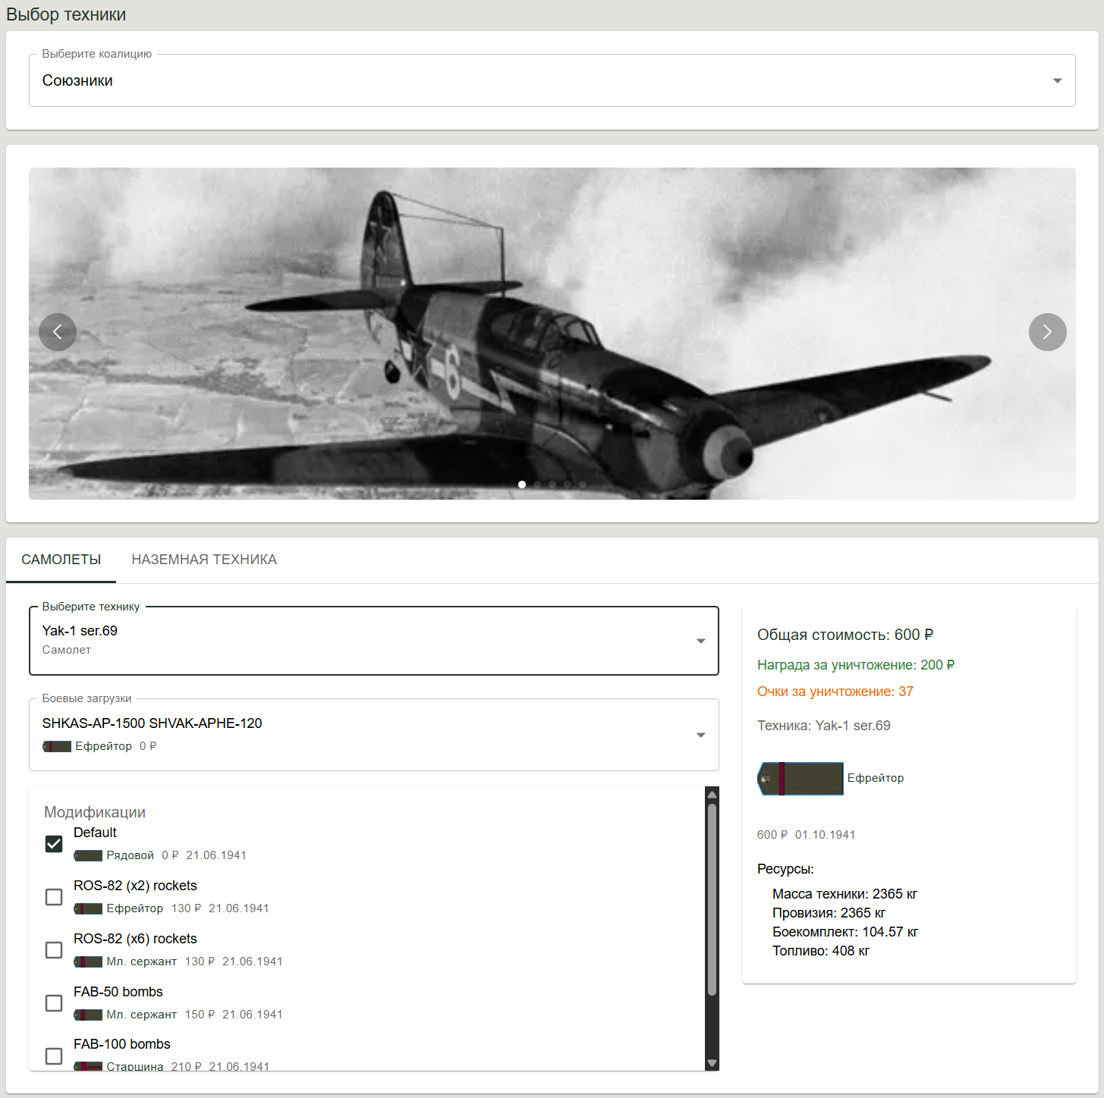
Task: Select the first carousel indicator dot
Action: pyautogui.click(x=522, y=485)
